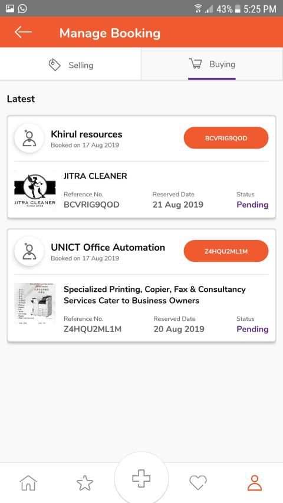
Task: Click the orange BCVRIG9QOD button
Action: coord(226,138)
